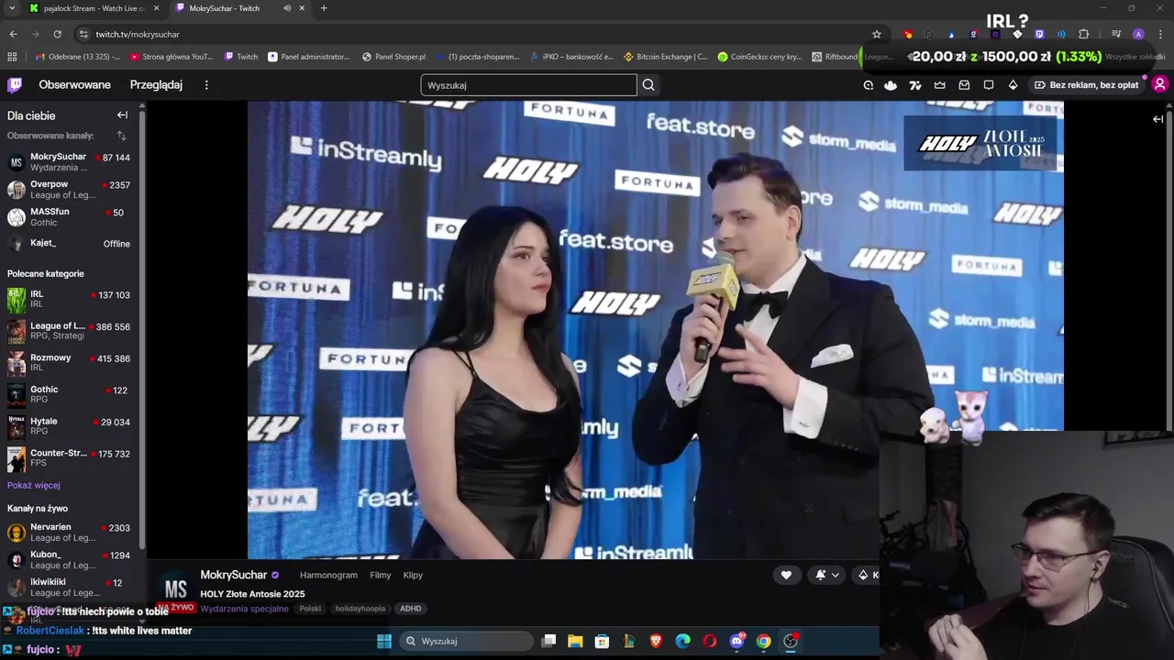Open the Twitch whispers chat bubble icon
Viewport: 1174px width, 660px height.
[989, 85]
